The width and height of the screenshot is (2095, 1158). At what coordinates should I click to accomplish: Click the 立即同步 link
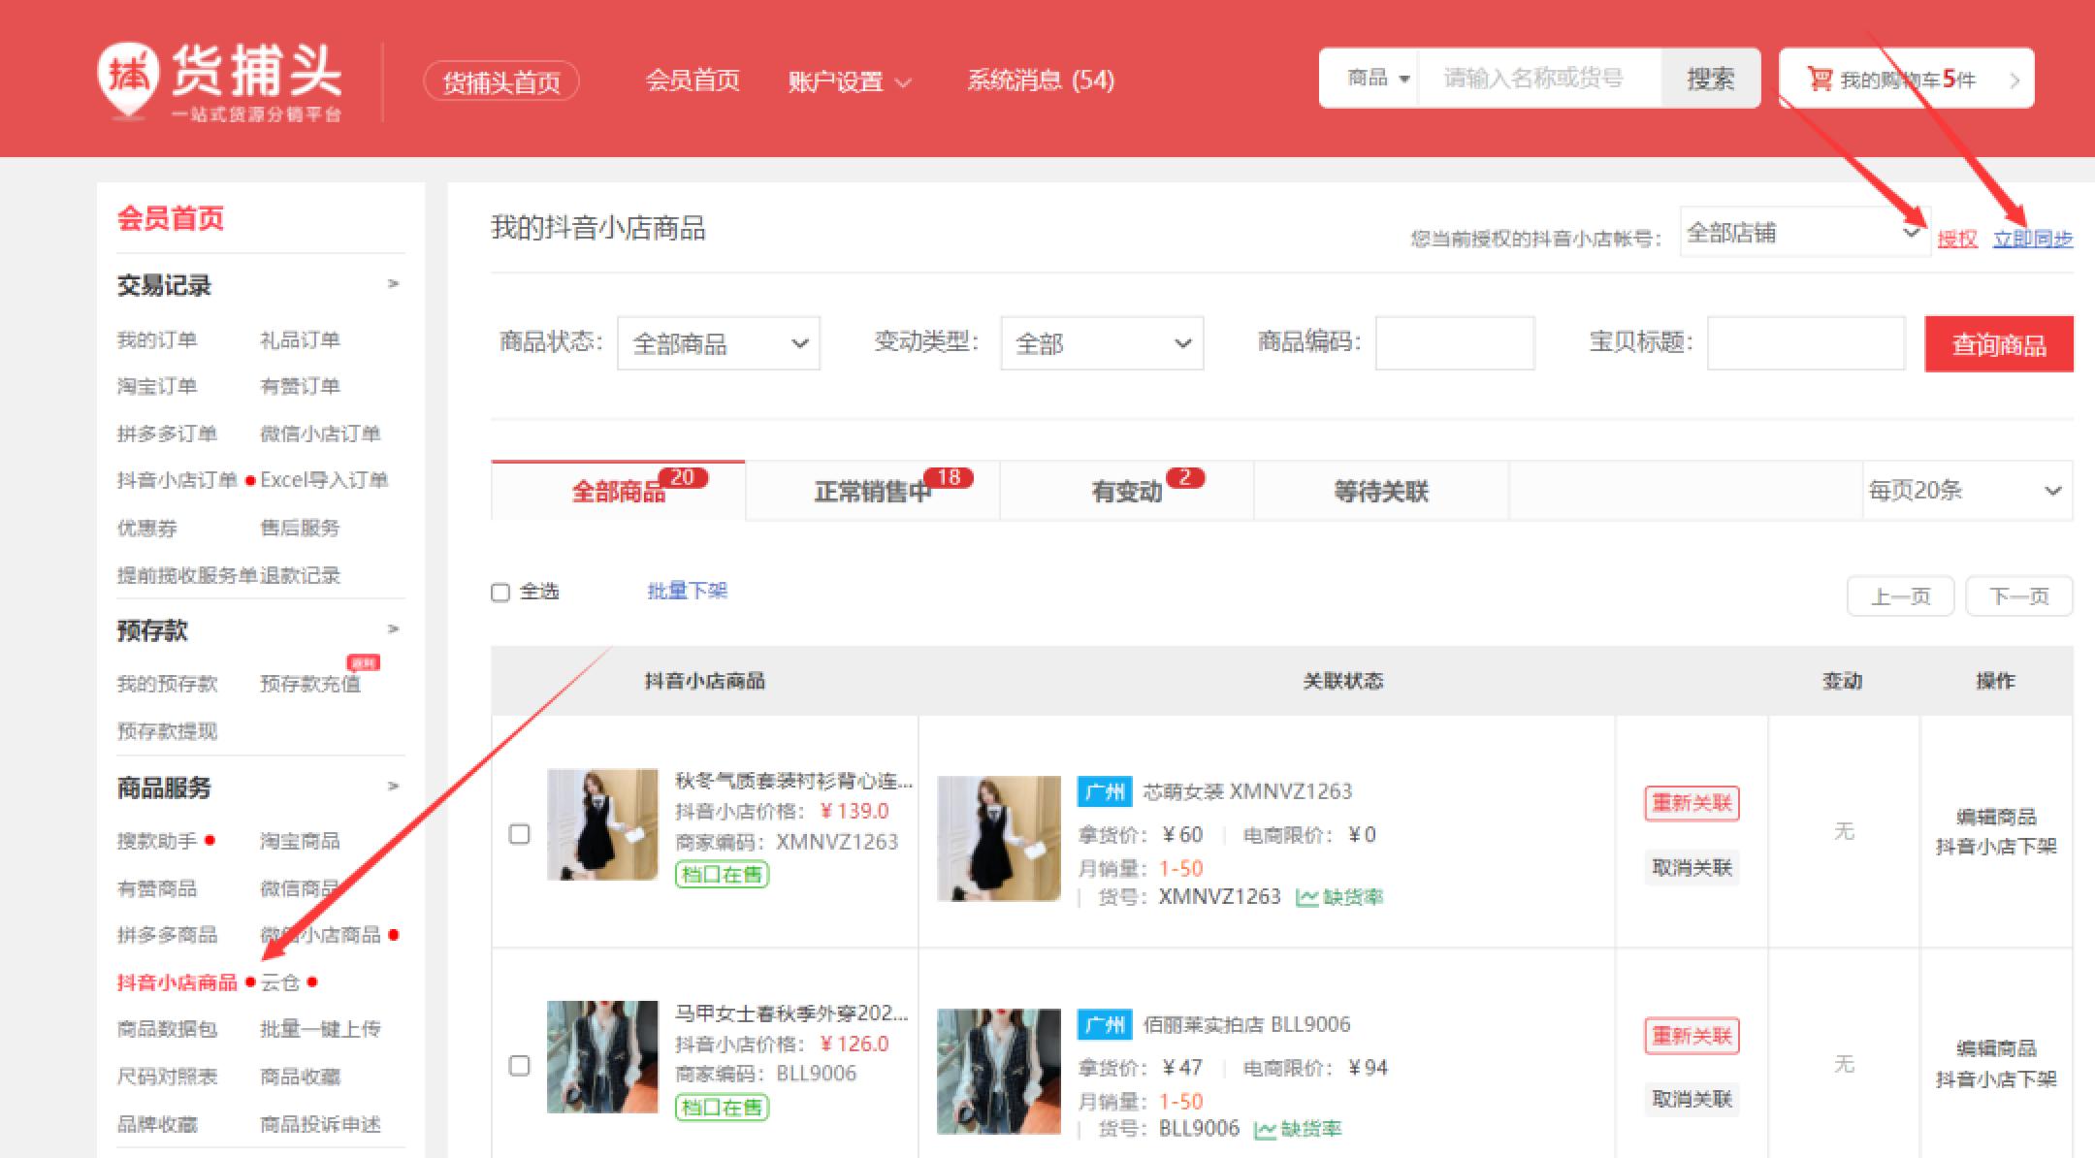coord(2033,239)
